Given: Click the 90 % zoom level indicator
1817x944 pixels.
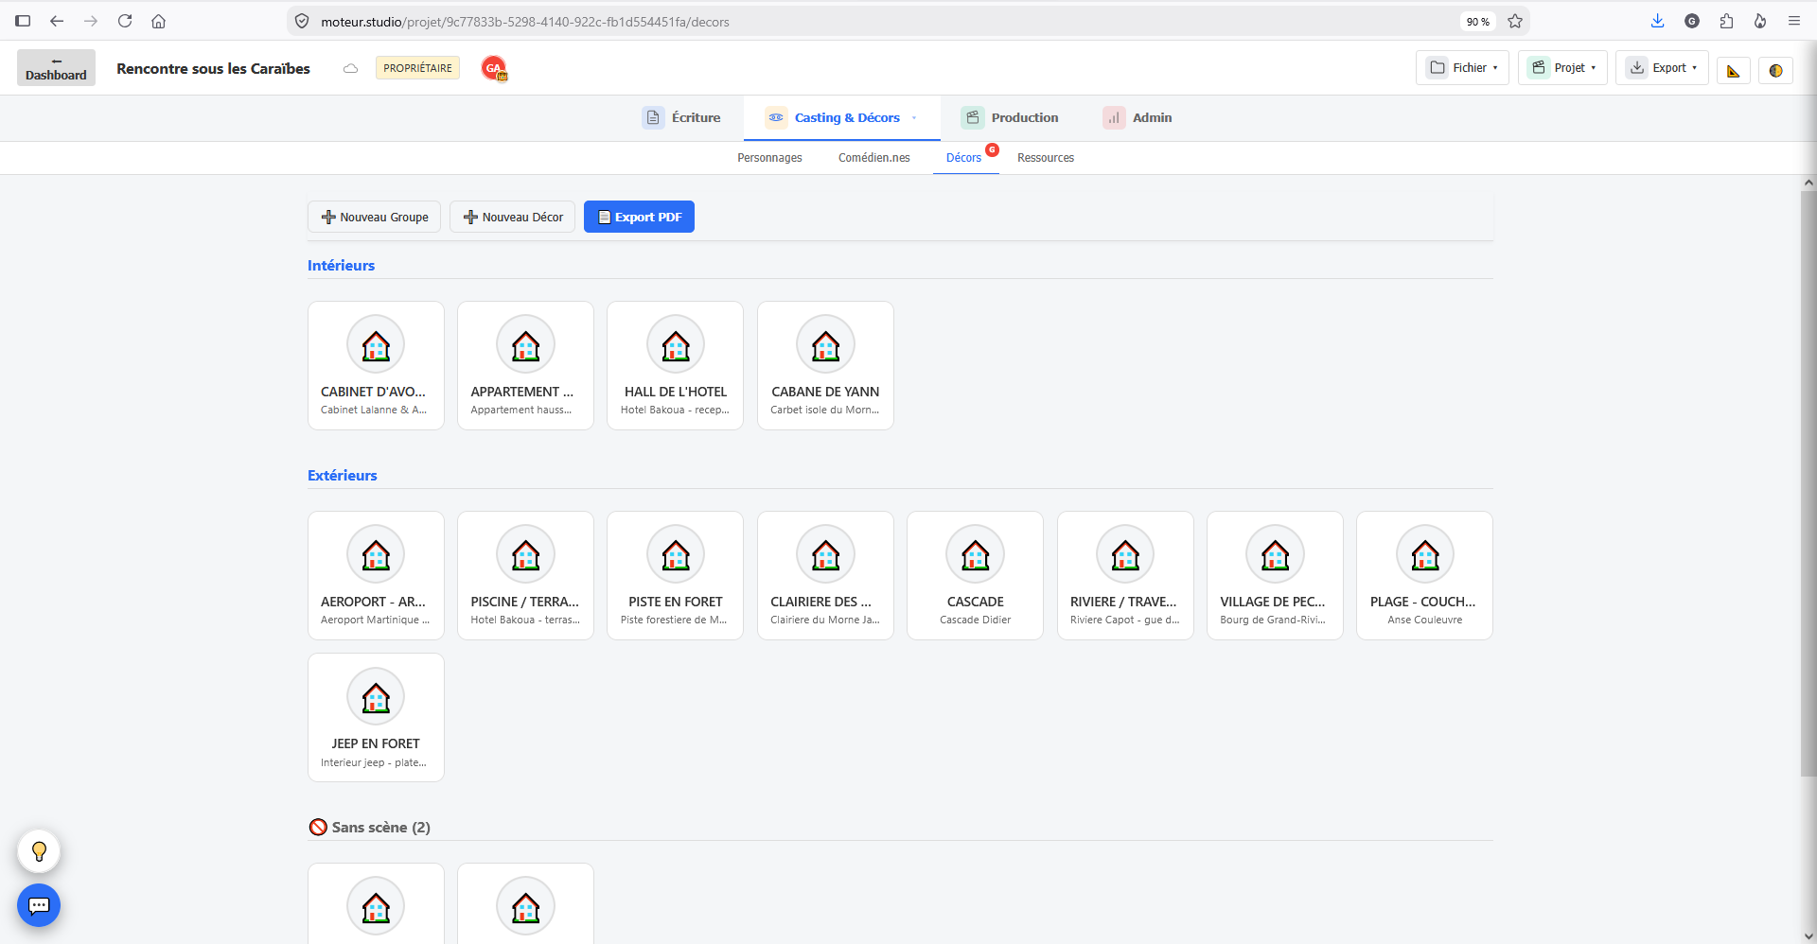Looking at the screenshot, I should (1477, 22).
